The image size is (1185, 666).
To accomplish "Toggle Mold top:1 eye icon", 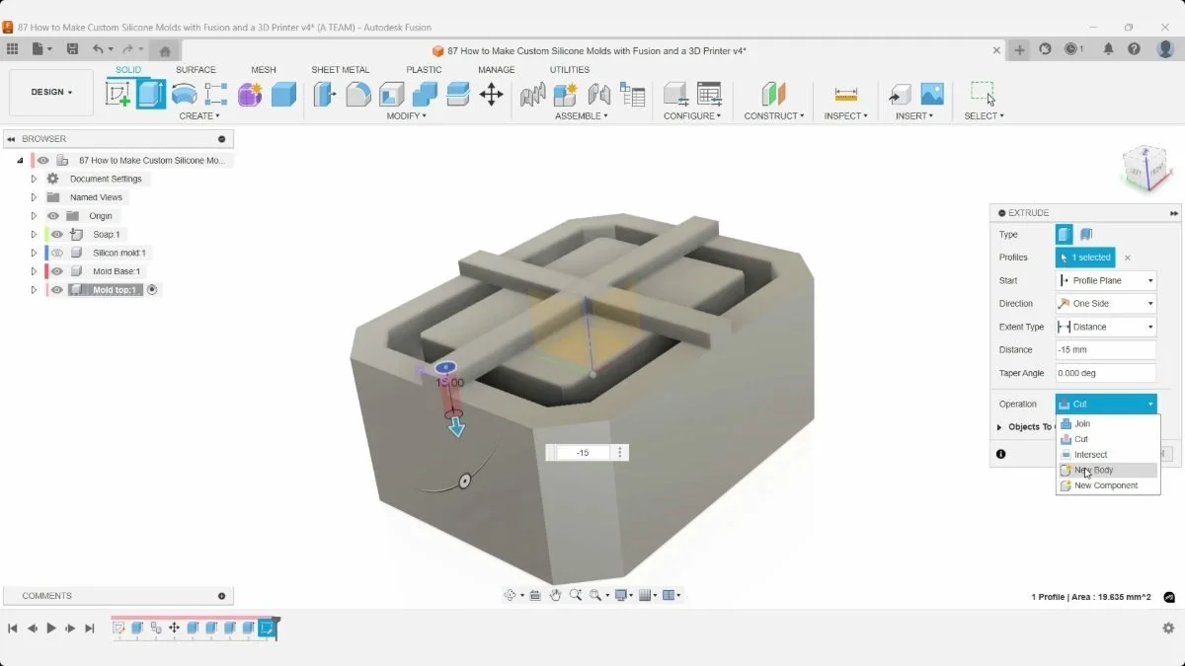I will pyautogui.click(x=57, y=290).
